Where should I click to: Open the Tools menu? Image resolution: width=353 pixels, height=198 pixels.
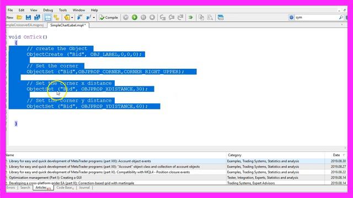tap(63, 10)
